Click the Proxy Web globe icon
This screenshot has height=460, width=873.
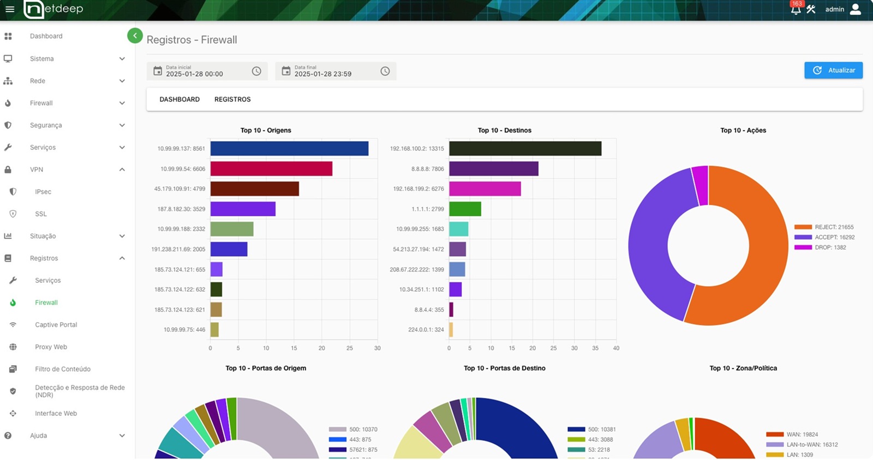13,347
